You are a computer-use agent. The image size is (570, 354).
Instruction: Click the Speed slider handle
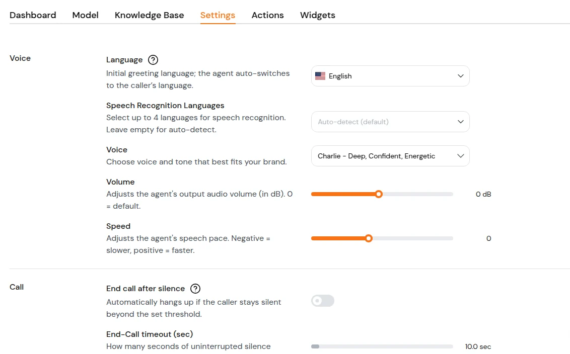click(x=369, y=238)
